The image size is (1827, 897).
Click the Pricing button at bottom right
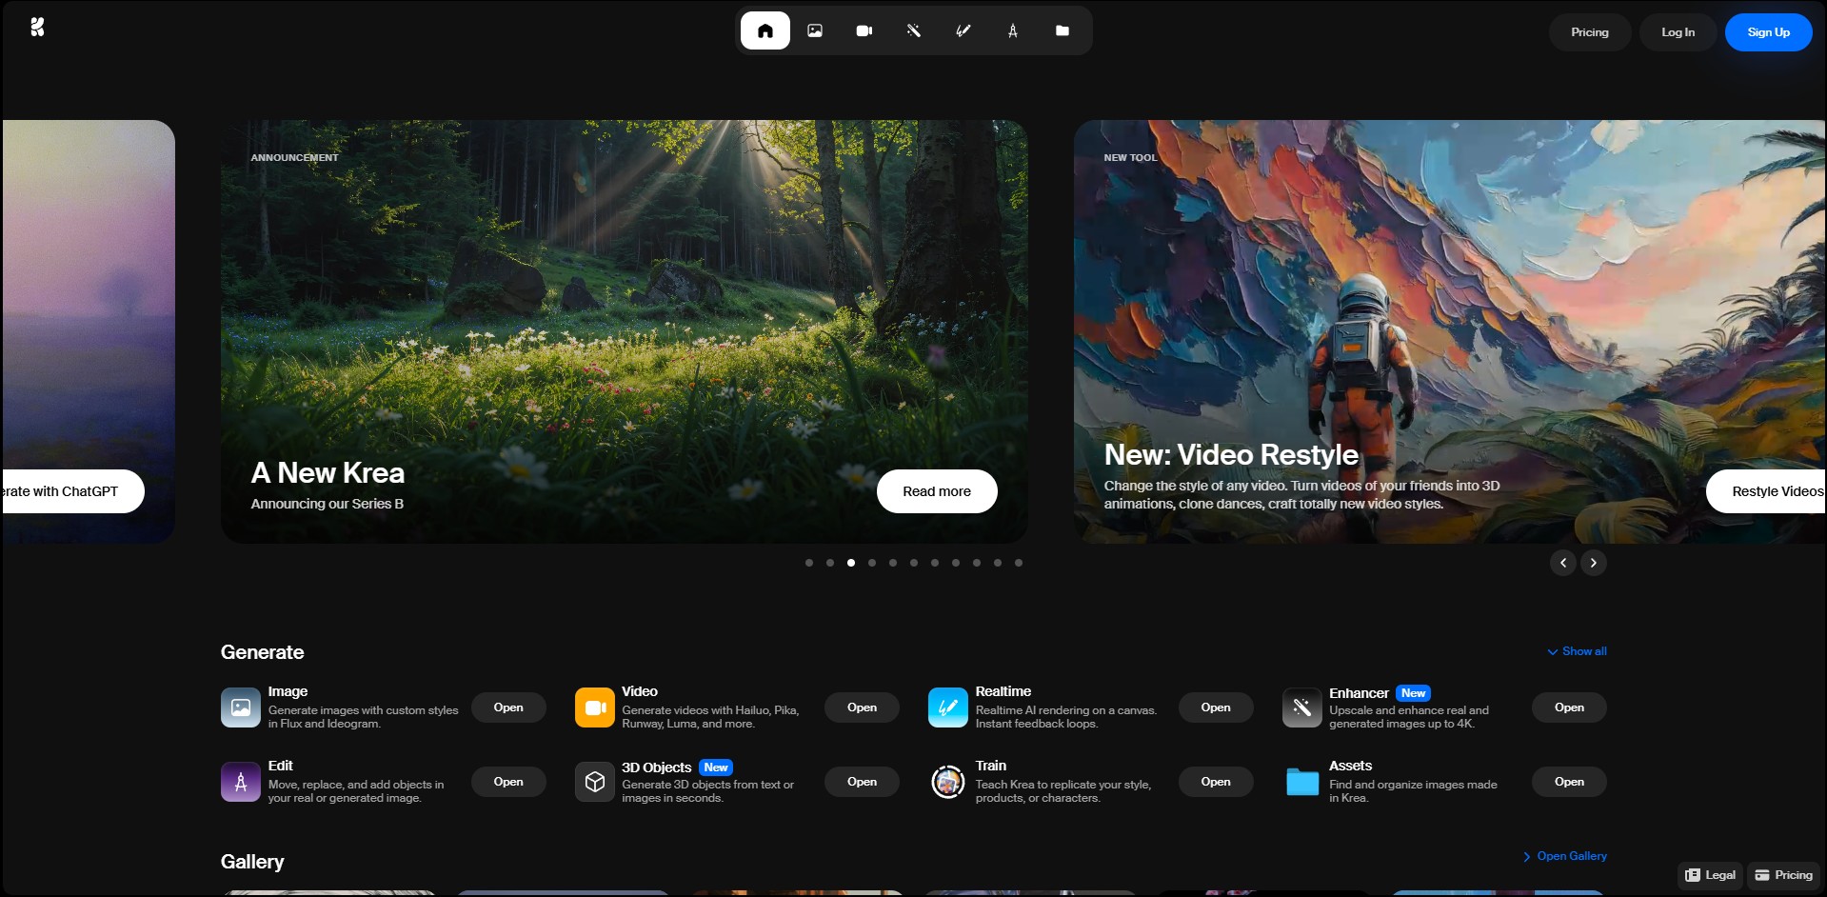click(1784, 875)
